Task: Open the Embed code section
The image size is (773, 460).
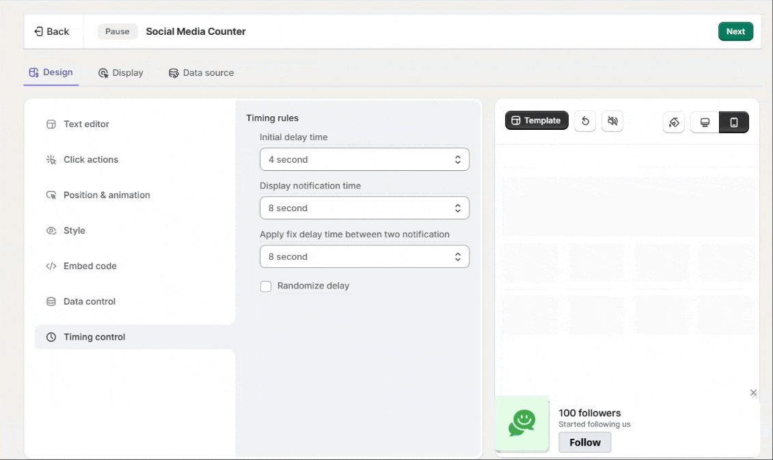Action: 90,267
